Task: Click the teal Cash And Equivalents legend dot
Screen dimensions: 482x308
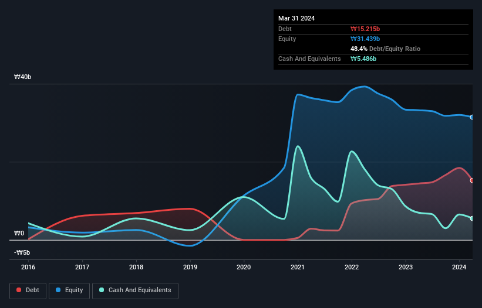Action: pos(102,290)
